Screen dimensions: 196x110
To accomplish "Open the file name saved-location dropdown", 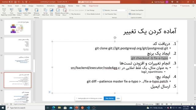I will click(68, 2).
